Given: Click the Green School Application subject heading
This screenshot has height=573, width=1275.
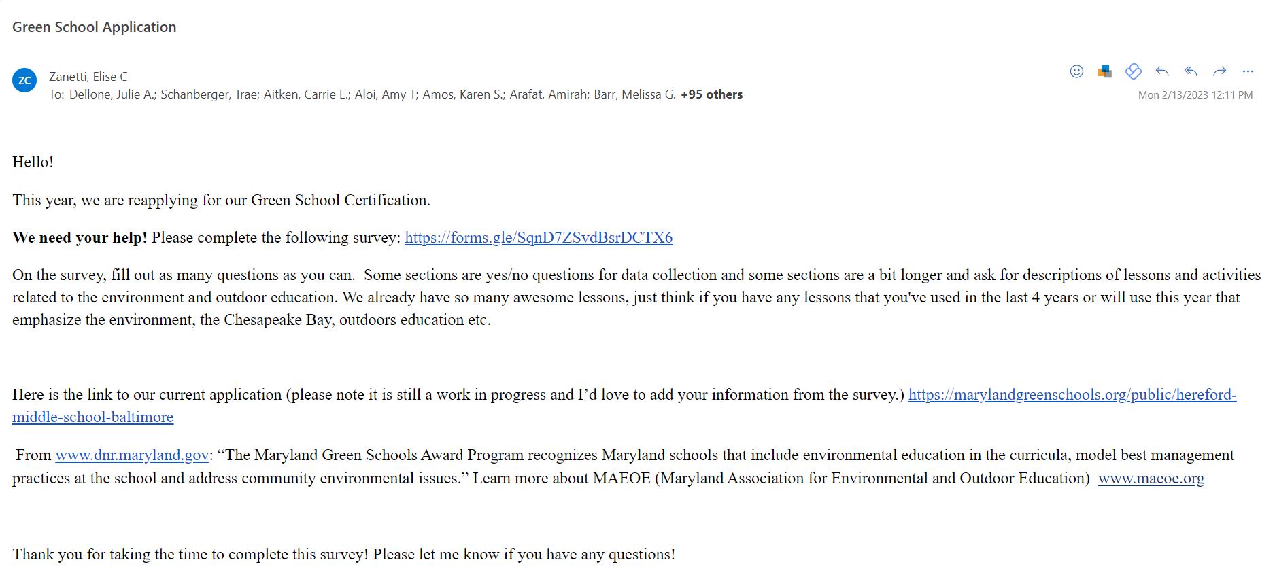Looking at the screenshot, I should tap(95, 27).
